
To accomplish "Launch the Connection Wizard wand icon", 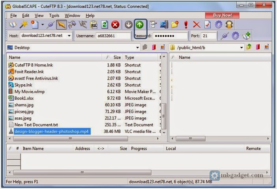I will pos(24,25).
